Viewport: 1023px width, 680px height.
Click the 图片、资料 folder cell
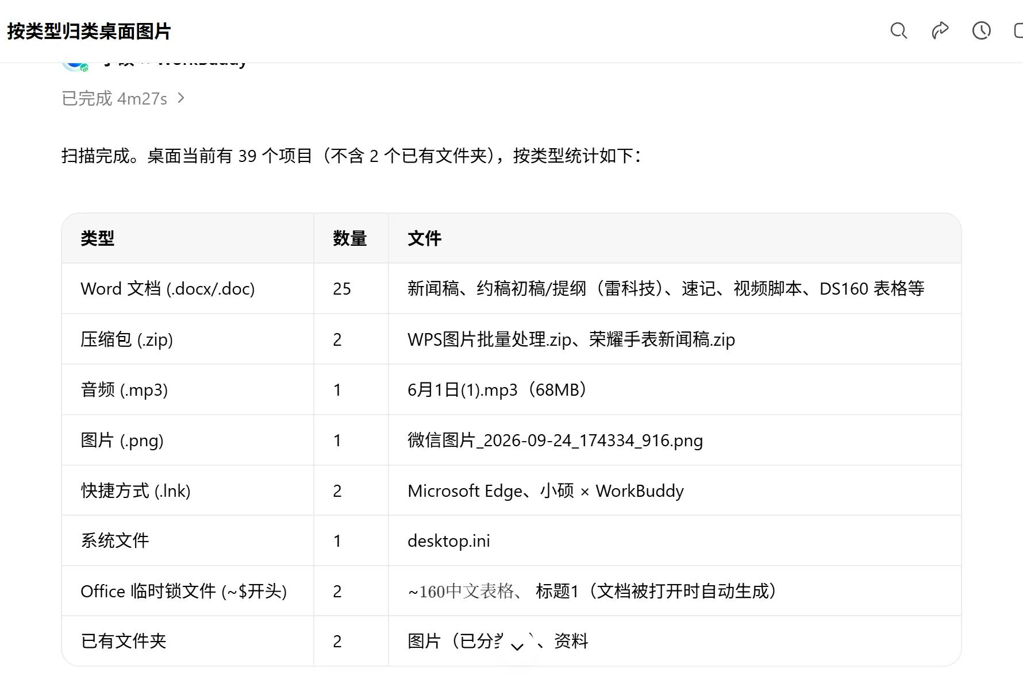point(675,641)
